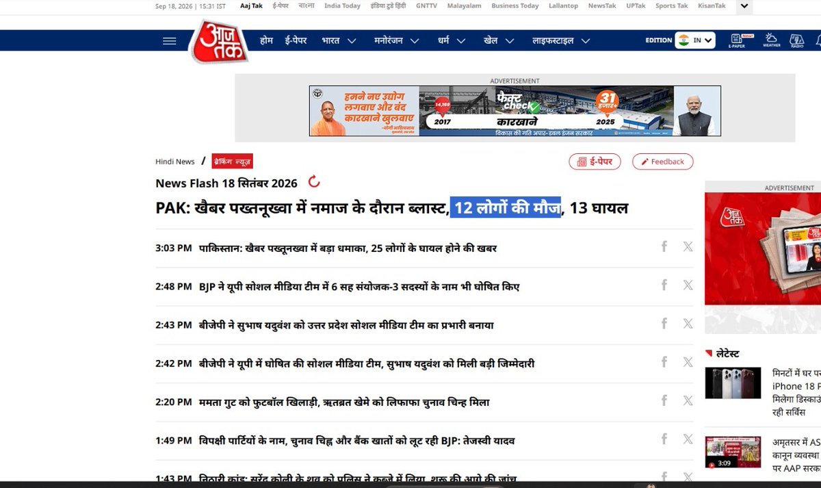Expand the भारत menu chevron

[352, 41]
